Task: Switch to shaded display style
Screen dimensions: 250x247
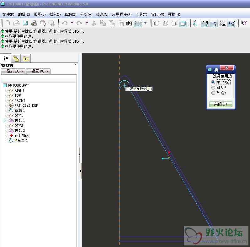Action: (x=183, y=23)
